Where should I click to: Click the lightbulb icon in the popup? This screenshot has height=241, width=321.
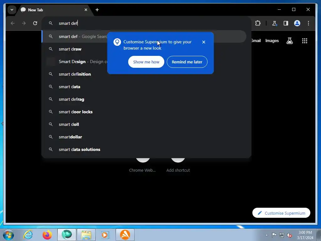117,42
